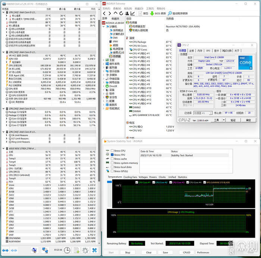Image resolution: width=261 pixels, height=258 pixels.
Task: Close HWiNFO sensors with blue X icon
Action: (95, 250)
